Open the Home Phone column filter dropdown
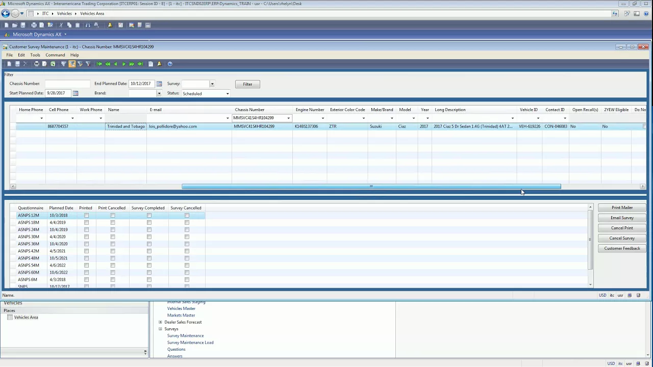 click(x=41, y=118)
